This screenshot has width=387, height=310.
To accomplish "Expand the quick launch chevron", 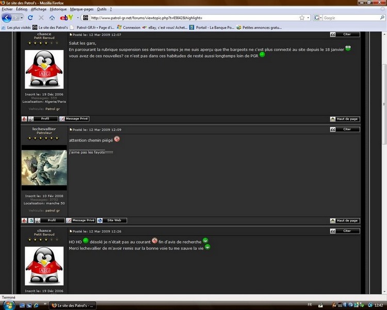I will [x=45, y=304].
